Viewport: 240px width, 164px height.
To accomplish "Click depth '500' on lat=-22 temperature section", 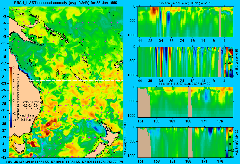I will click(132, 101).
